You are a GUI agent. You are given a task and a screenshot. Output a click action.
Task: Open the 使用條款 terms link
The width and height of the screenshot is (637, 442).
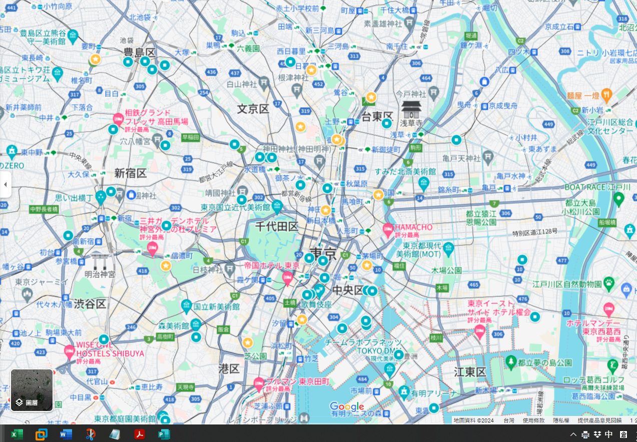(533, 420)
